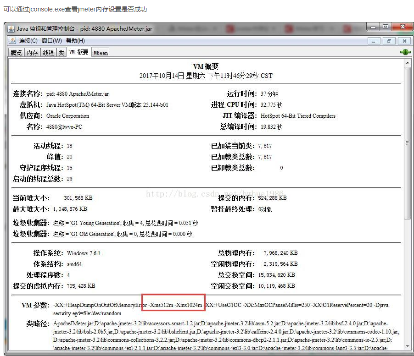Click the 提交的内存 value 524,288 KB
Viewport: 414px width, 356px height.
pos(272,198)
